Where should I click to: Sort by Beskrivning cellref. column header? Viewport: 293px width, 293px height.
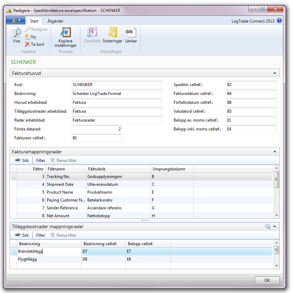coord(103,244)
